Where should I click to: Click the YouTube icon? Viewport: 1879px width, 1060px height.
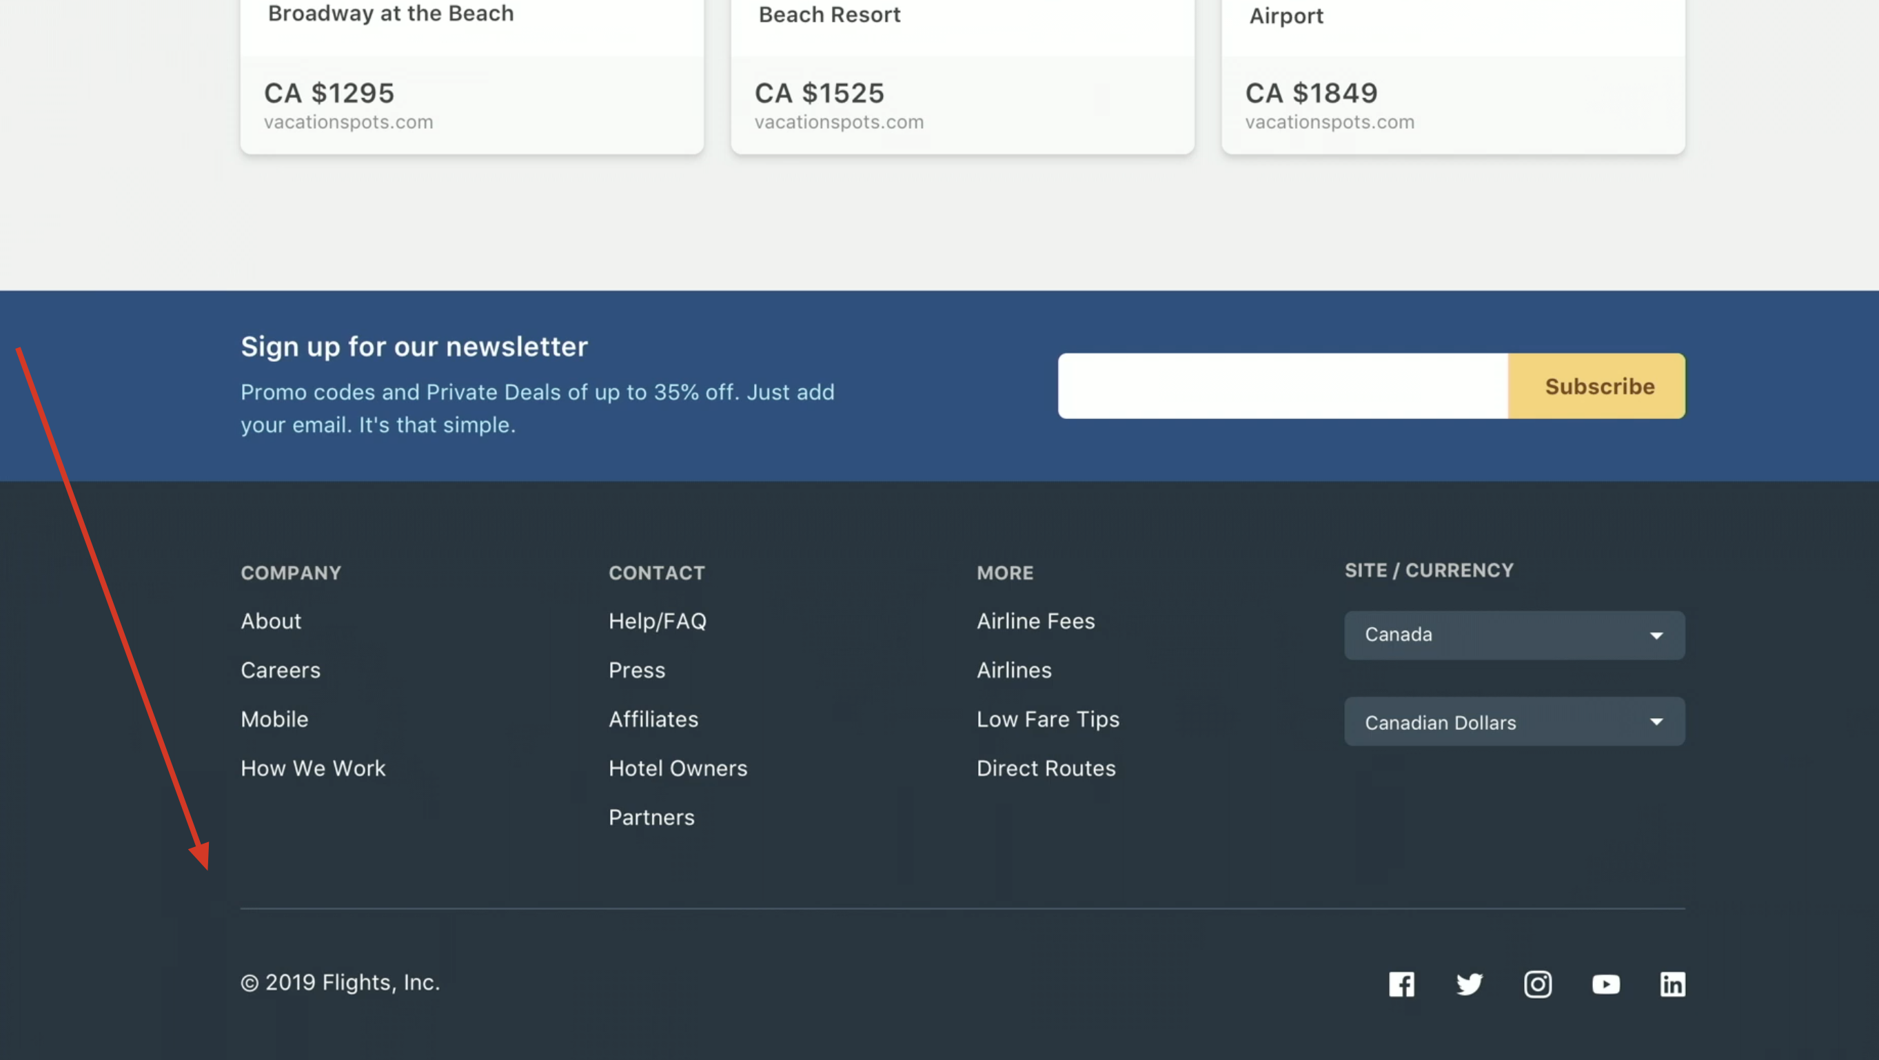pyautogui.click(x=1605, y=983)
